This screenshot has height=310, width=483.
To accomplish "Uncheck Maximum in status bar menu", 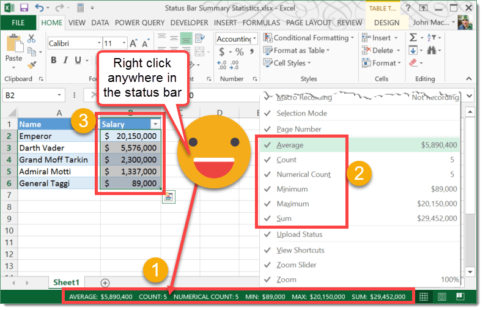I will (x=359, y=204).
